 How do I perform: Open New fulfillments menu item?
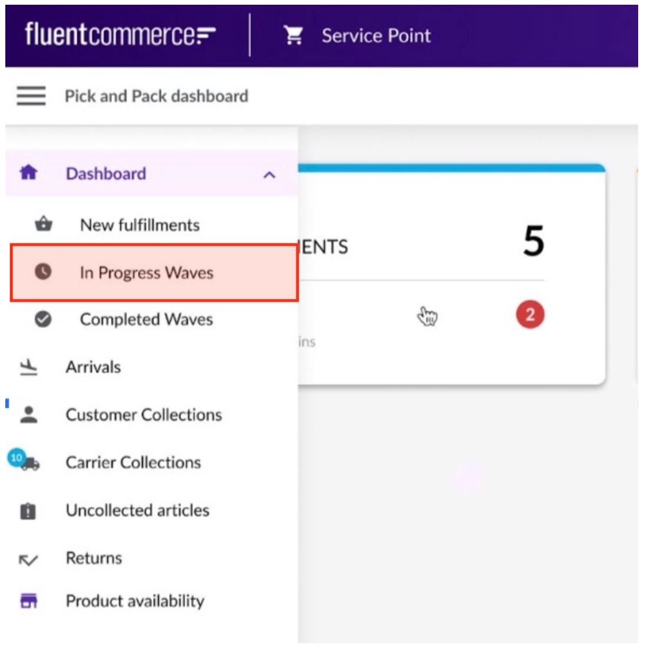tap(140, 225)
